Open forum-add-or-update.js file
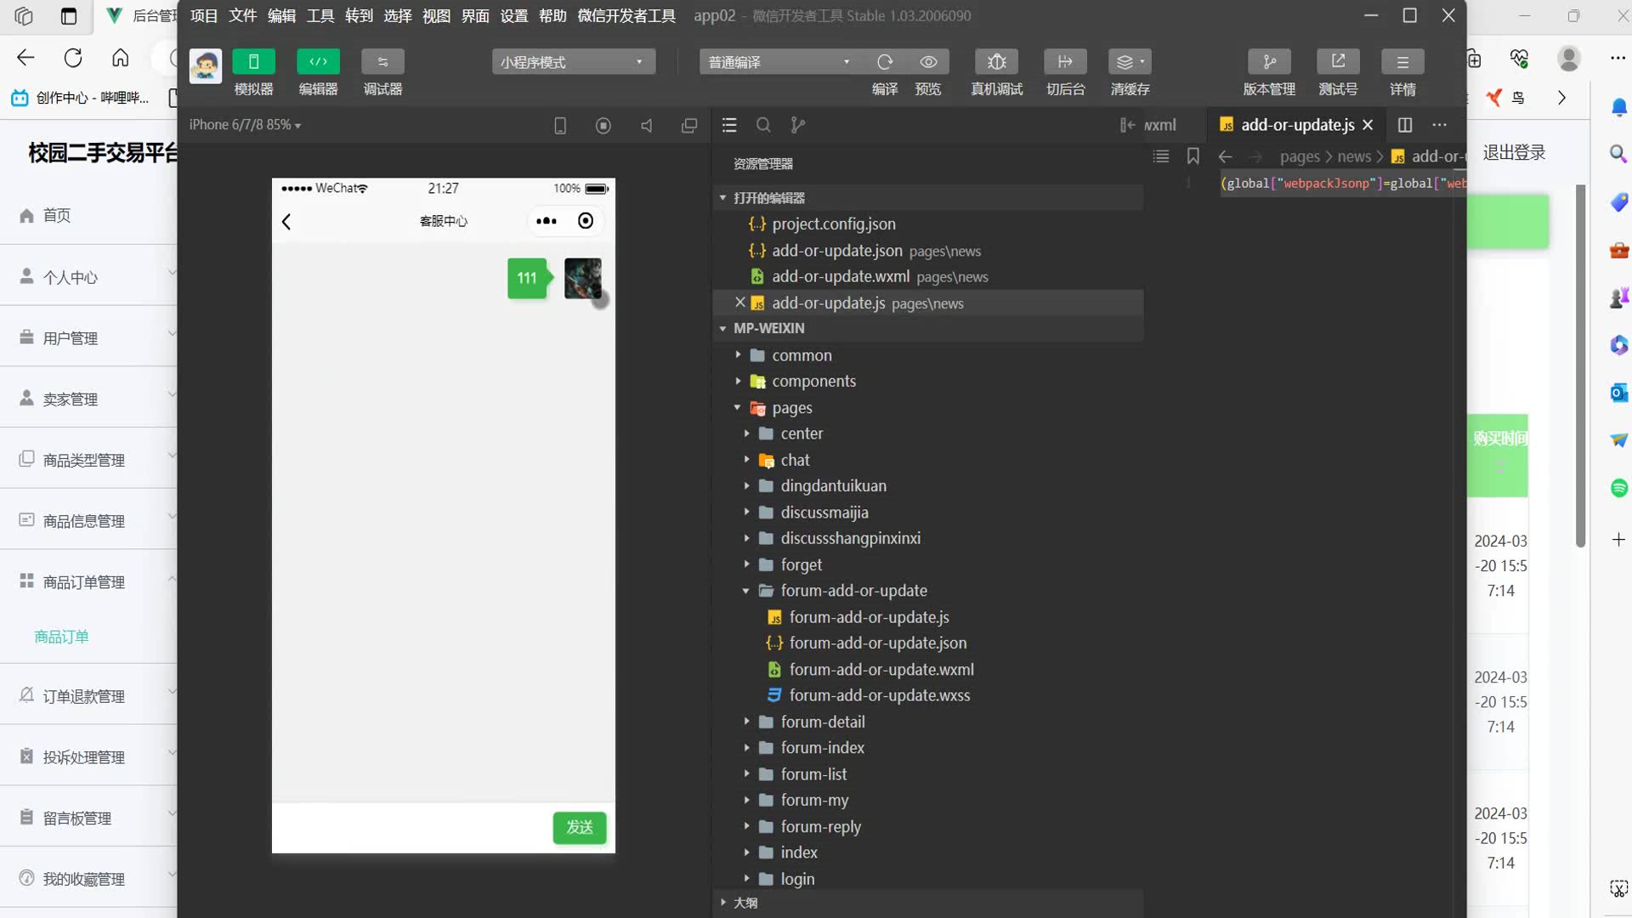This screenshot has height=918, width=1632. click(928, 617)
